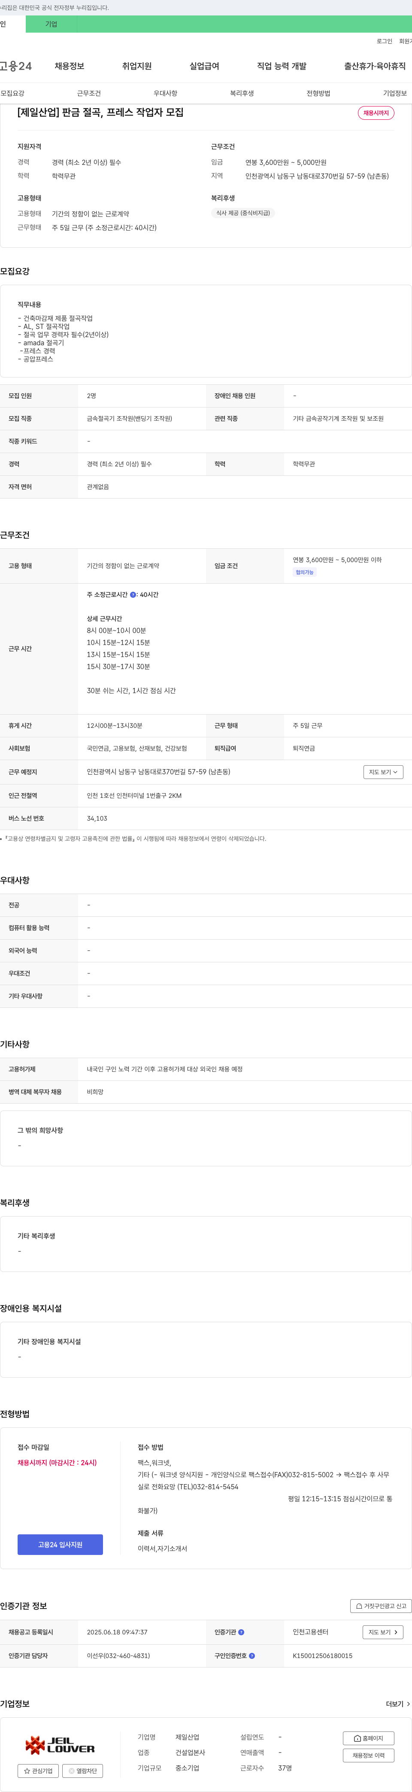Click the 국민연금, 고용보험, 산재보험, 건강보험 cell
412x1792 pixels.
137,748
